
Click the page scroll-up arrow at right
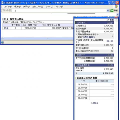(x=117, y=15)
